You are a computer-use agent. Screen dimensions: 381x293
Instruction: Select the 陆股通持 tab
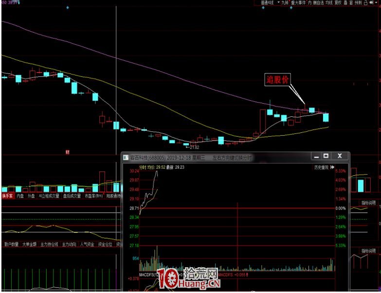pos(113,196)
